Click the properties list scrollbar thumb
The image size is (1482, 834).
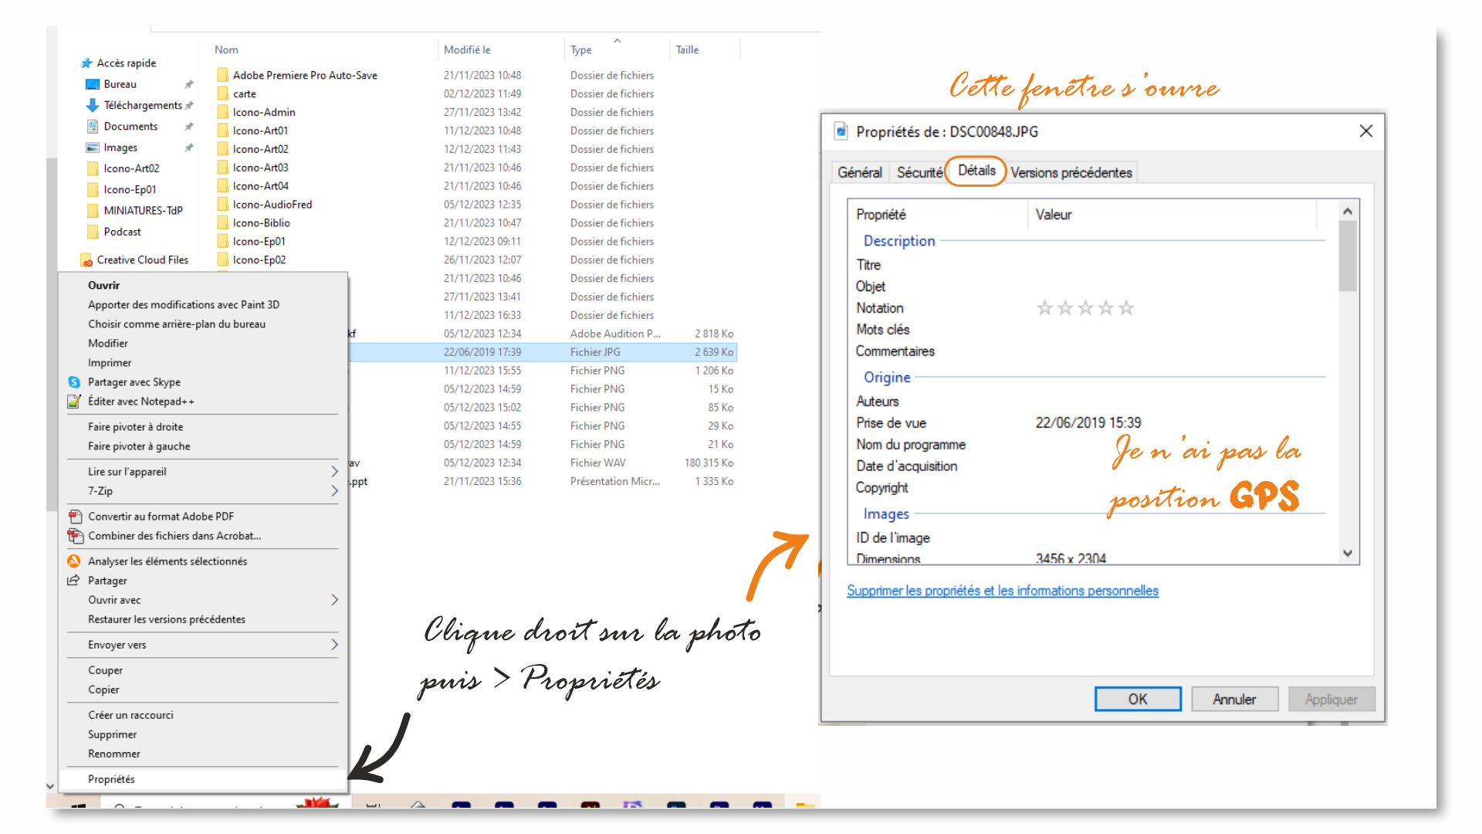pyautogui.click(x=1348, y=256)
